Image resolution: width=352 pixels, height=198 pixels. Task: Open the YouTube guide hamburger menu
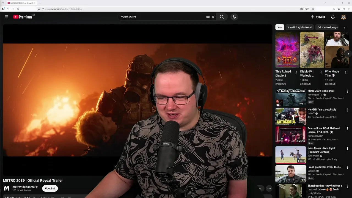[7, 17]
